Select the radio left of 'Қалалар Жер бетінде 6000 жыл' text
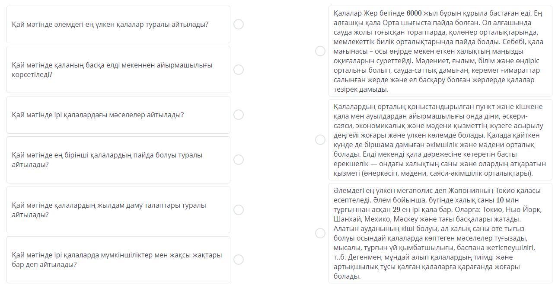The height and width of the screenshot is (289, 555). (x=320, y=51)
